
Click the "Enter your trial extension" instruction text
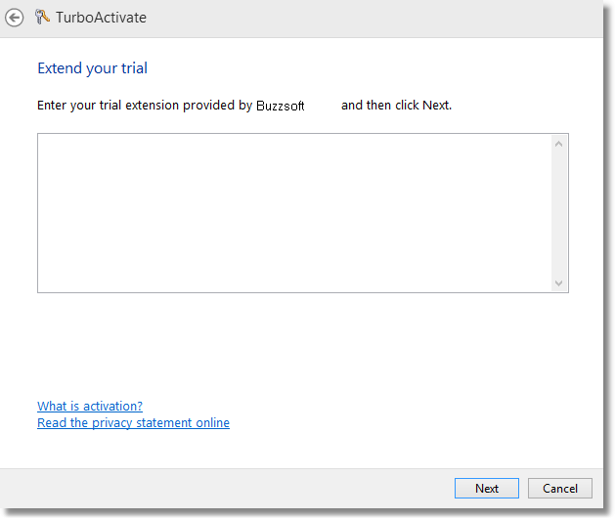click(145, 105)
